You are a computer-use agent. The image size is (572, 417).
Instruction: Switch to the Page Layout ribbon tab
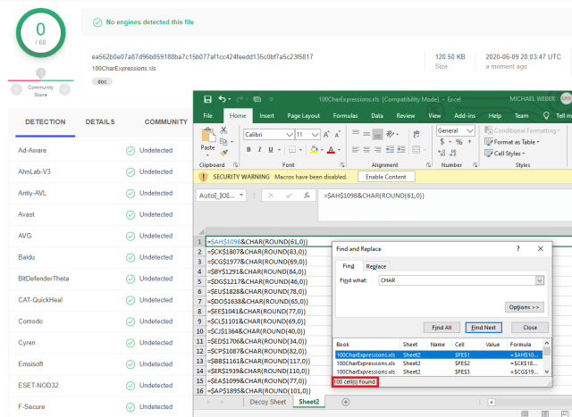click(x=304, y=116)
